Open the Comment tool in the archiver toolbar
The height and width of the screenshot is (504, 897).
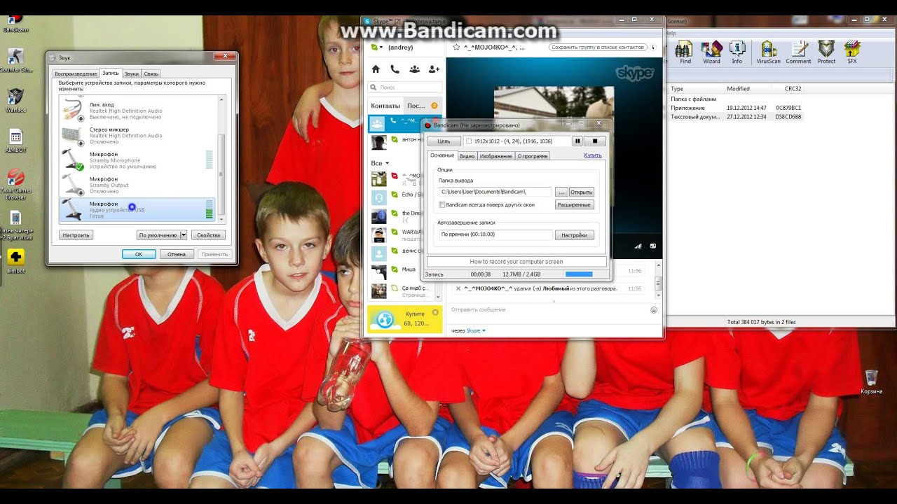click(x=798, y=52)
